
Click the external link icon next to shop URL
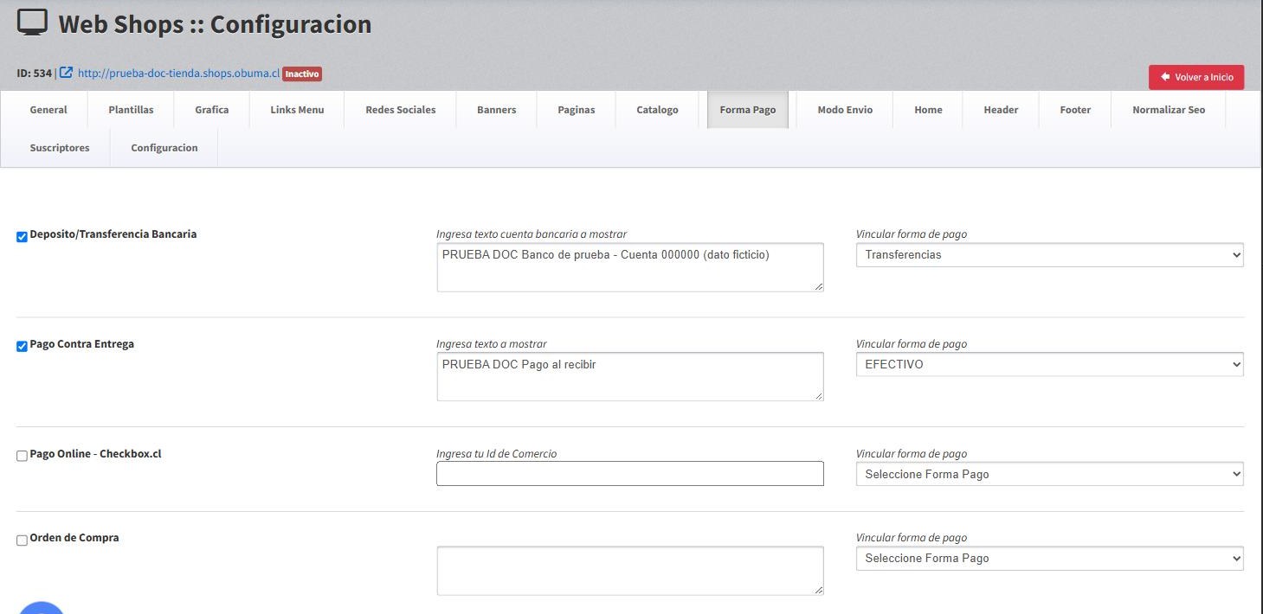pyautogui.click(x=66, y=74)
